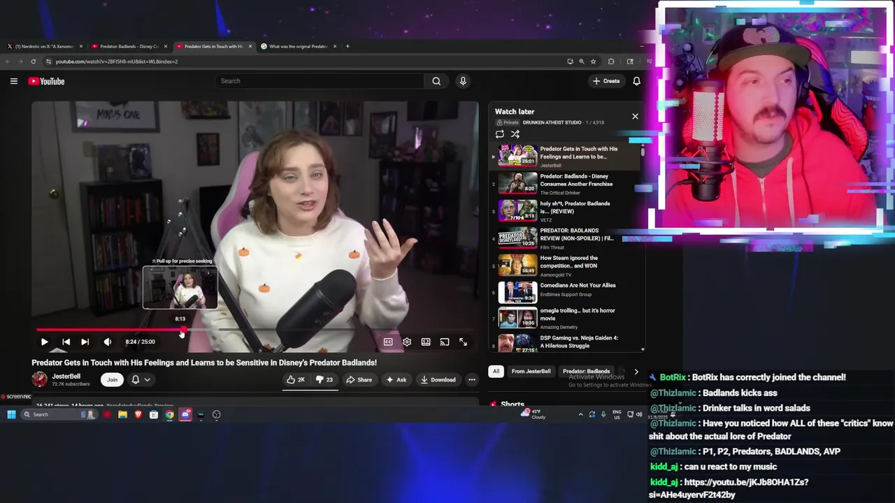Select The Critical Drinker Predator: Badlands video
Image resolution: width=895 pixels, height=503 pixels.
[x=566, y=183]
